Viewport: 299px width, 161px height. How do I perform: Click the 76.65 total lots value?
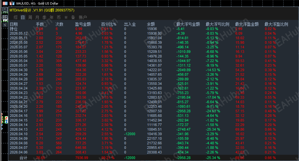41,158
